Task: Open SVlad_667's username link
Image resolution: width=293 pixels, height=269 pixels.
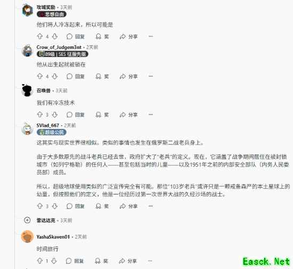Action: coord(47,125)
